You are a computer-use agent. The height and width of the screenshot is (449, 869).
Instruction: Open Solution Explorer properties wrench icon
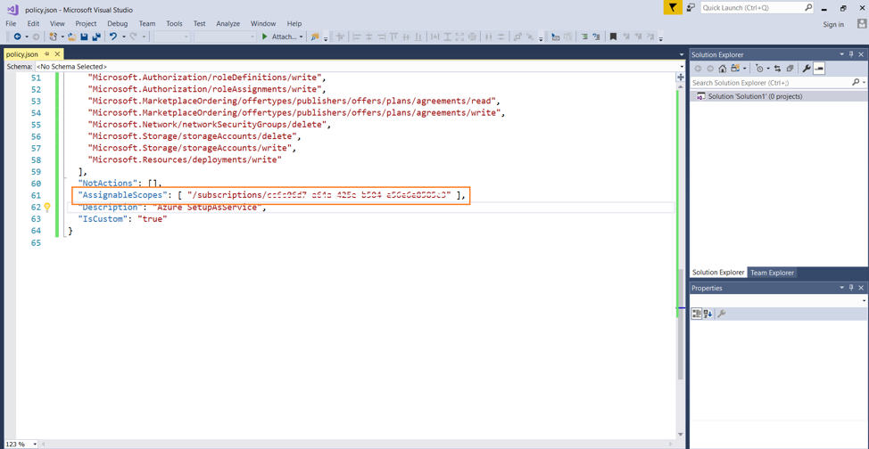[807, 69]
